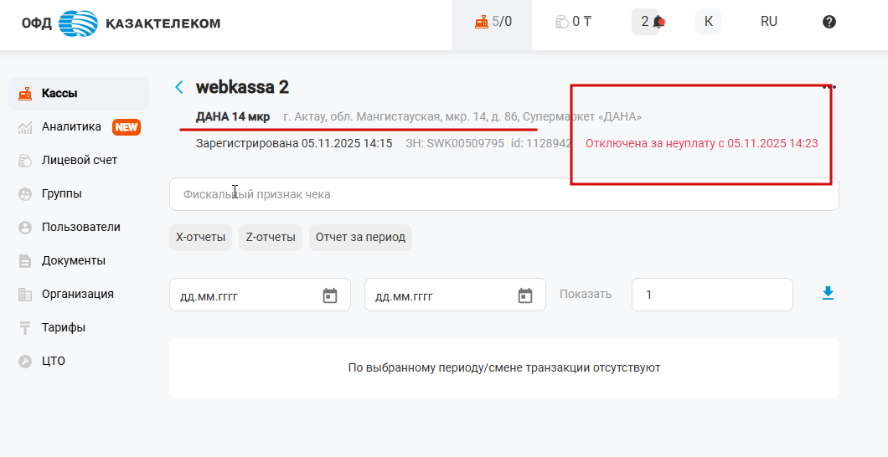Screen dimensions: 888x457
Task: Click the Документы file sidebar icon
Action: tap(25, 261)
